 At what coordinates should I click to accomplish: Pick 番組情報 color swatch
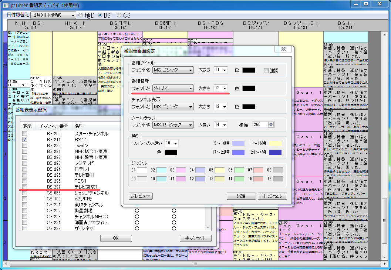point(249,89)
